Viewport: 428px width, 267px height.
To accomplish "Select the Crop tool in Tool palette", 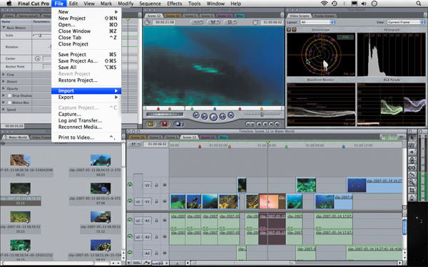I will click(x=412, y=190).
